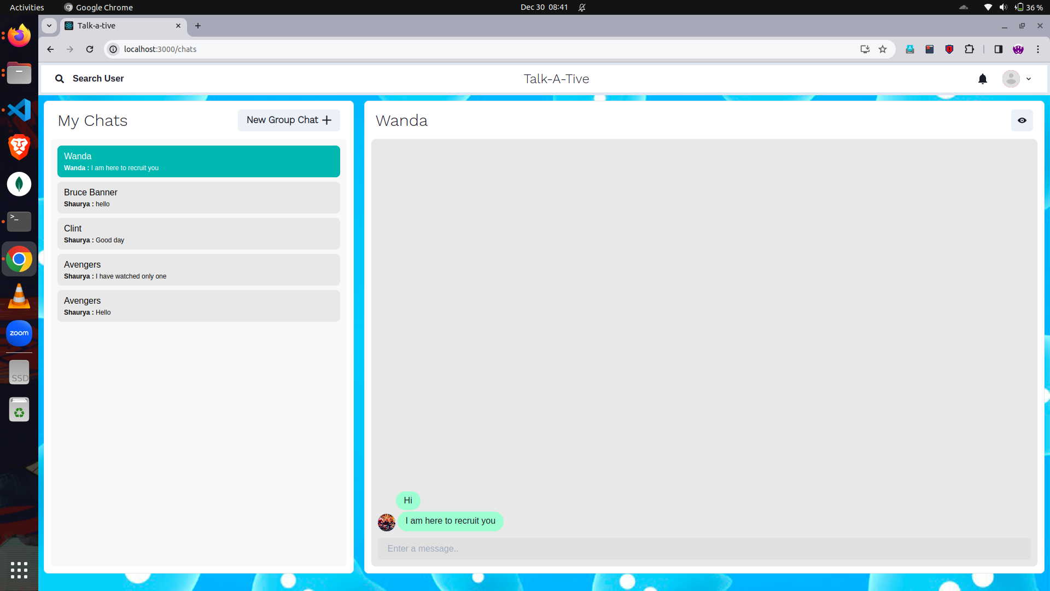The image size is (1050, 591).
Task: Open Avengers chat saying watched only one
Action: (199, 270)
